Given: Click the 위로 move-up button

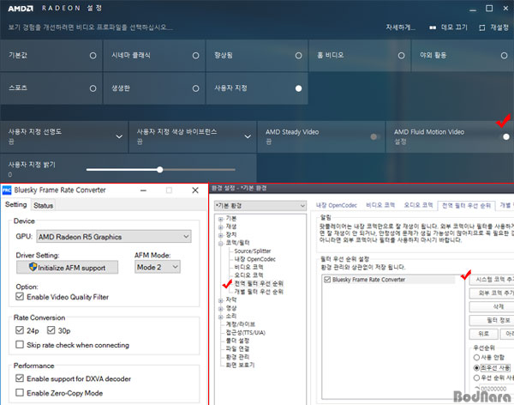Looking at the screenshot, I should point(484,334).
